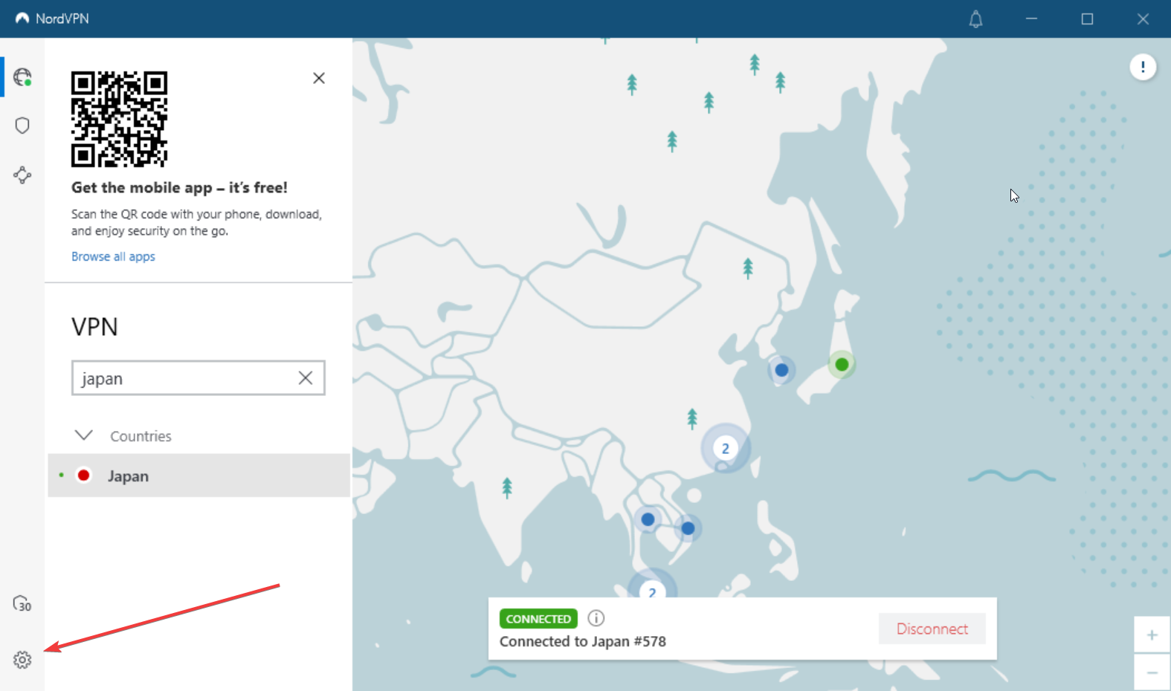Close the NordVPN window
The height and width of the screenshot is (691, 1171).
pyautogui.click(x=1143, y=19)
